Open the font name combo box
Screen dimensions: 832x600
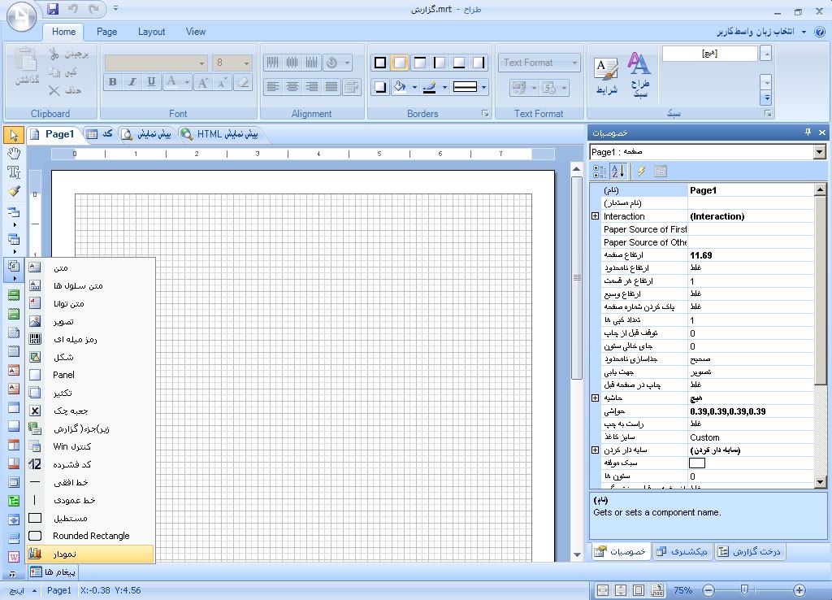(156, 63)
